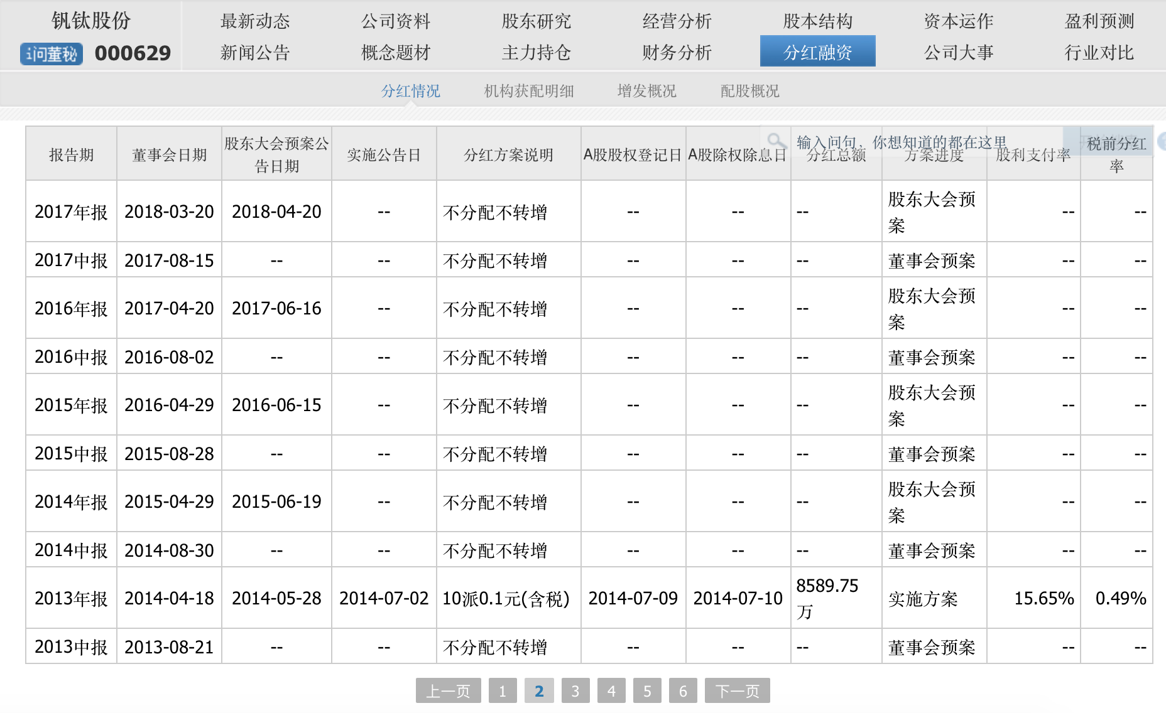
Task: Select the 2016年报 row label
Action: tap(71, 308)
